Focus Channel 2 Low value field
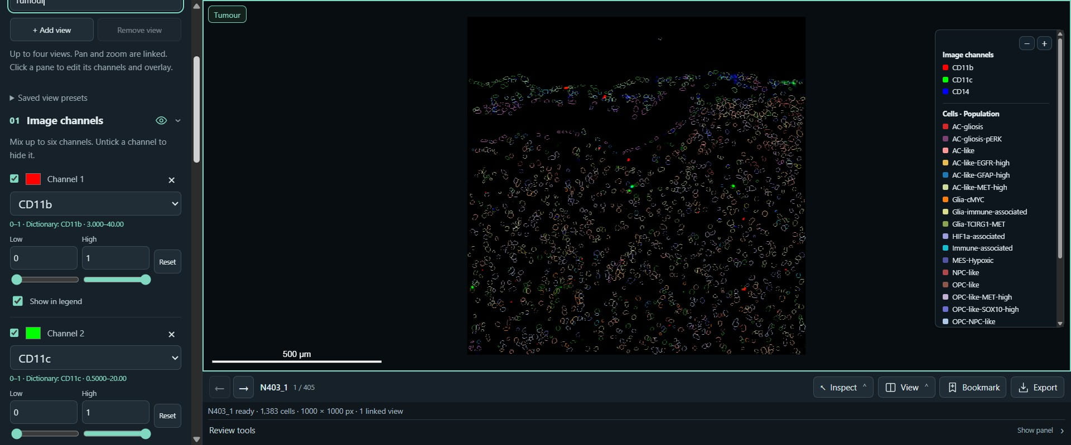 pos(44,412)
